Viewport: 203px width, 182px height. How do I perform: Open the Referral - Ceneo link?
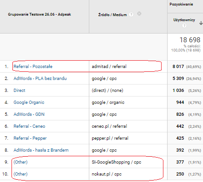29,126
